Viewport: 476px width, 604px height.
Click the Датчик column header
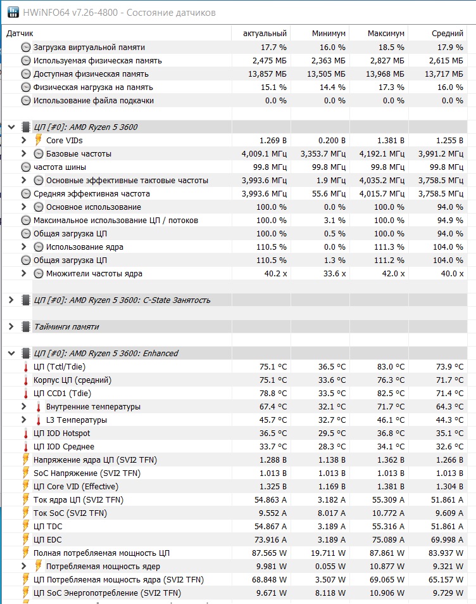20,33
